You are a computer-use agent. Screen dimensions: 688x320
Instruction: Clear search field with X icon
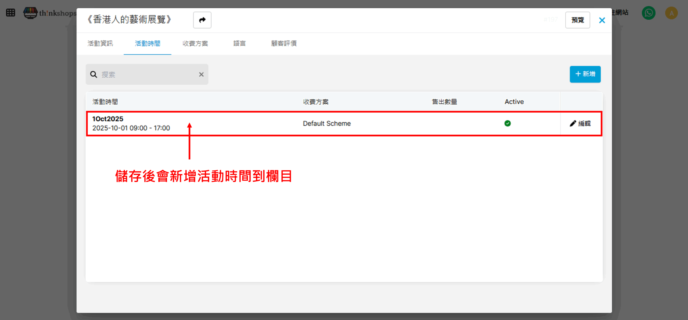tap(201, 74)
